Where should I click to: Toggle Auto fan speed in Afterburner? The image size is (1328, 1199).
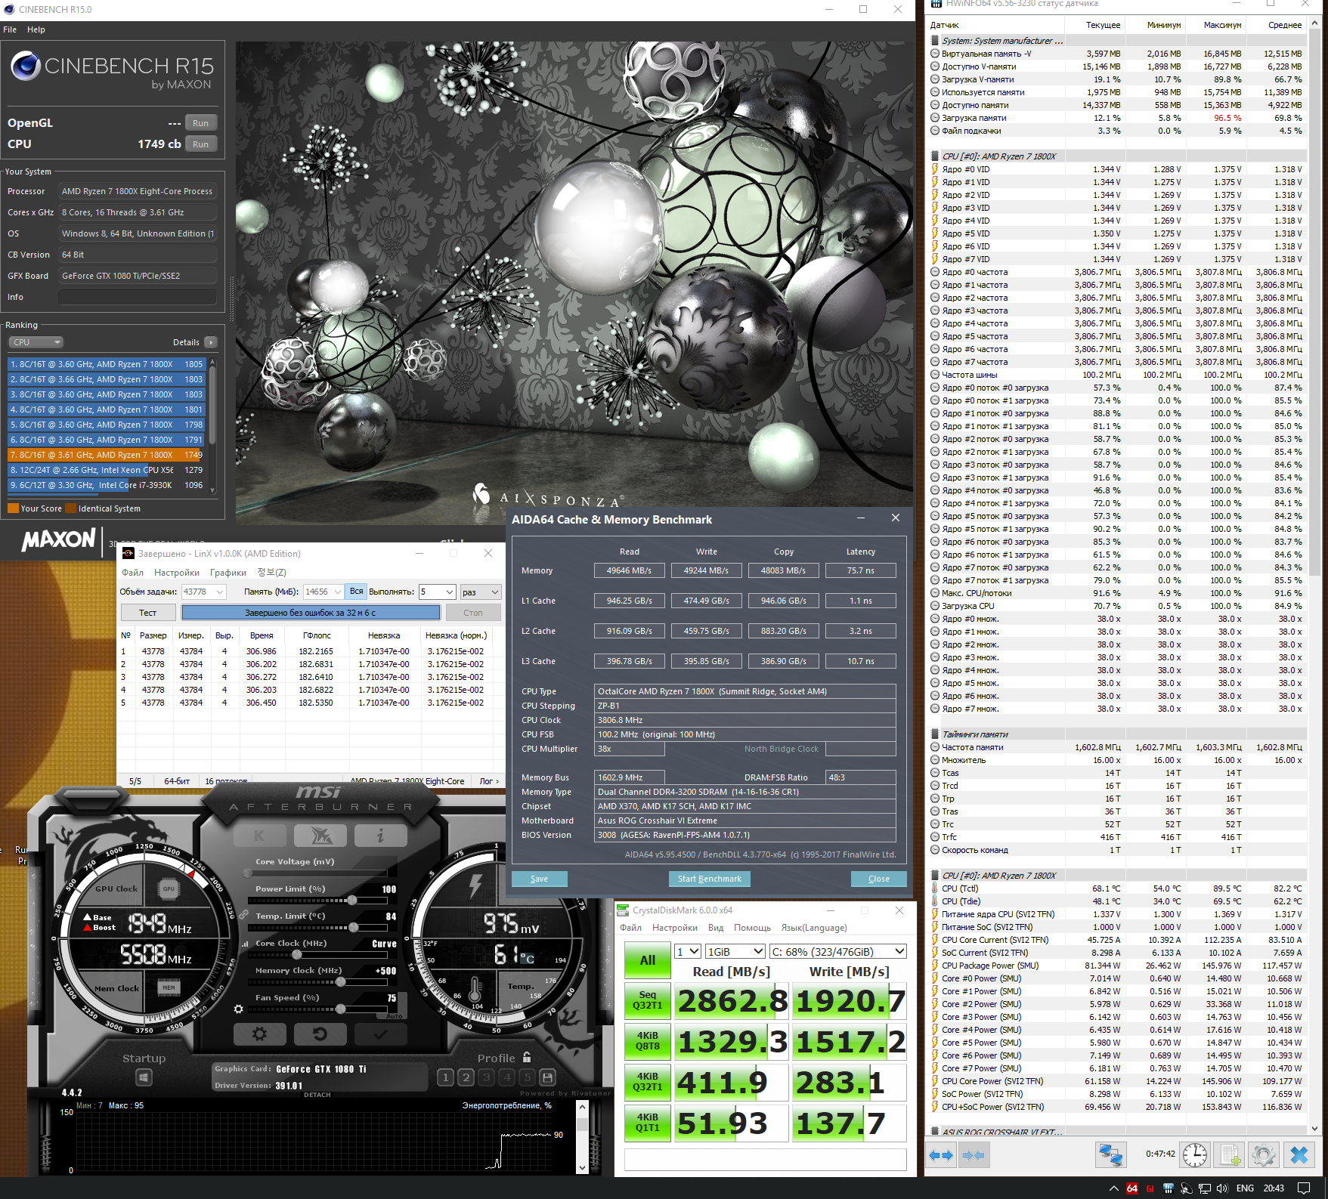point(394,1016)
